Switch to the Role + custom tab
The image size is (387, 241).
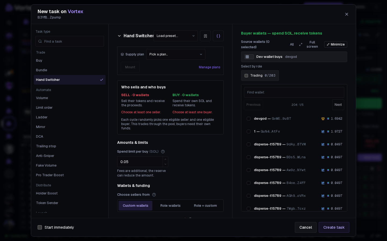point(205,206)
